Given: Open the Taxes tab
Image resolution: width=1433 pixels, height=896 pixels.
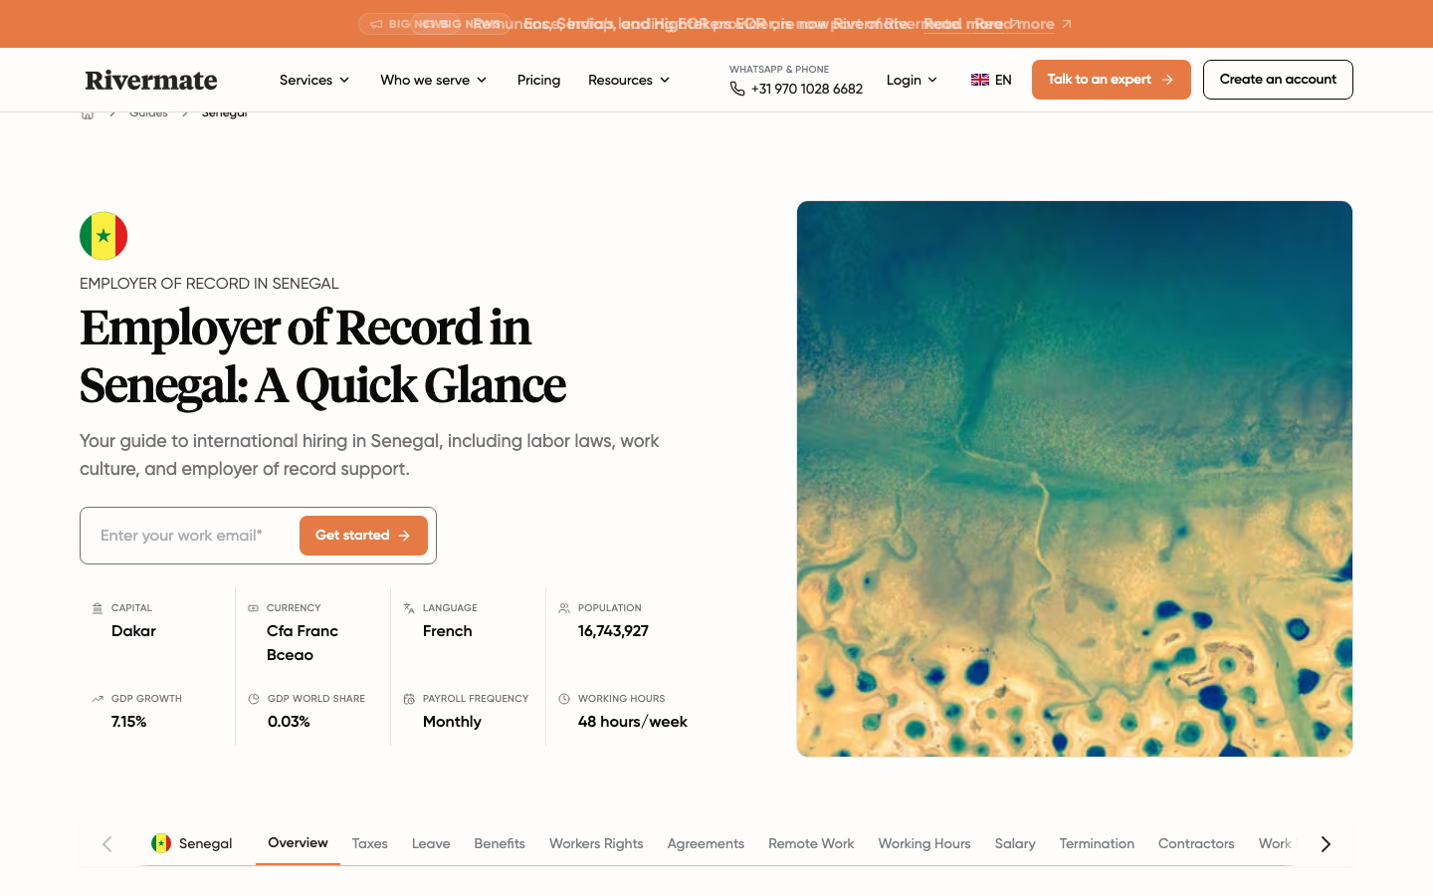Looking at the screenshot, I should [370, 843].
